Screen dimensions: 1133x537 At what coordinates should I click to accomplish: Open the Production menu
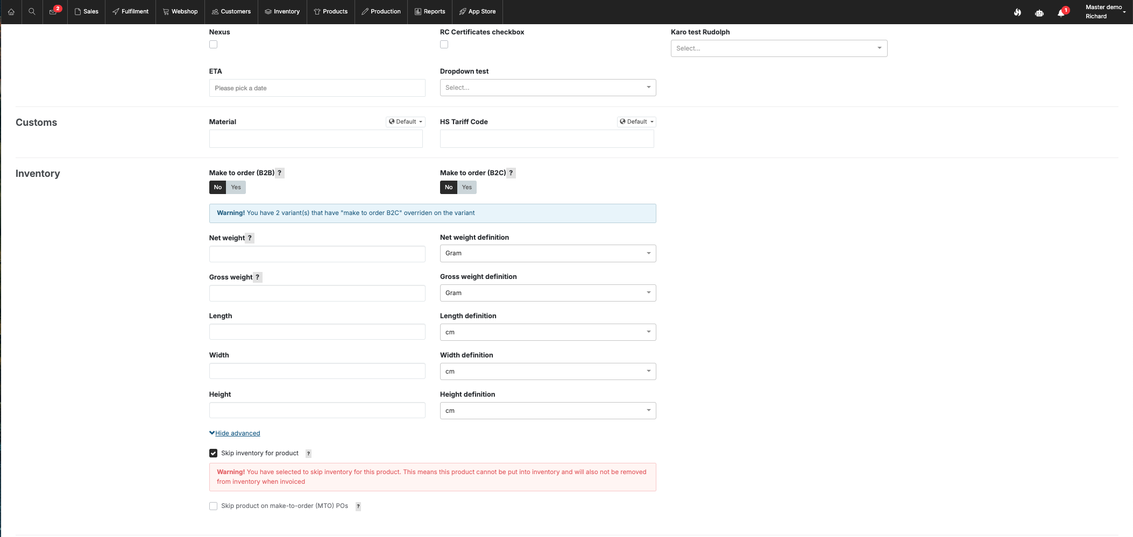[381, 11]
